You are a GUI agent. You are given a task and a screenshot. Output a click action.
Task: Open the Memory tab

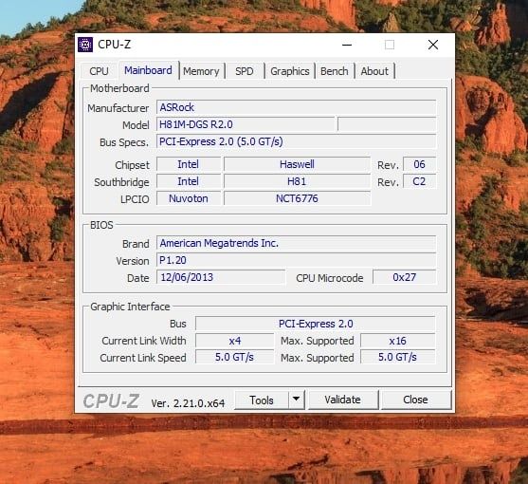point(201,71)
